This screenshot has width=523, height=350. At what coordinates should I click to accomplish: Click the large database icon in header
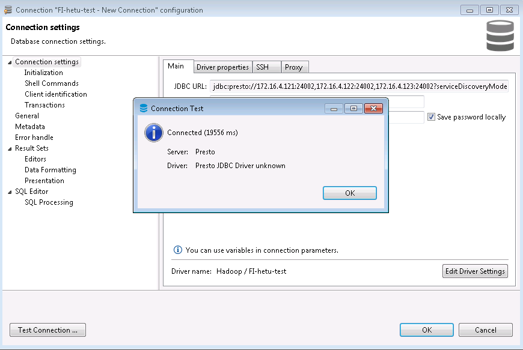[x=500, y=35]
